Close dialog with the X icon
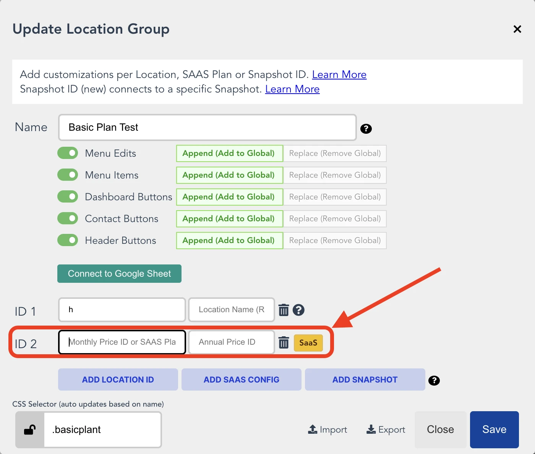This screenshot has width=535, height=454. click(517, 29)
